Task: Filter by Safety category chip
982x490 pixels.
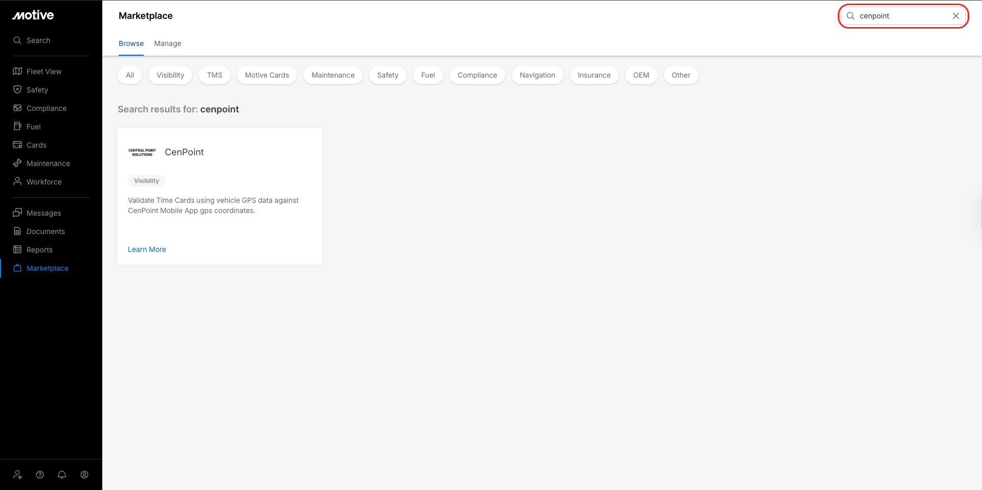Action: [388, 75]
